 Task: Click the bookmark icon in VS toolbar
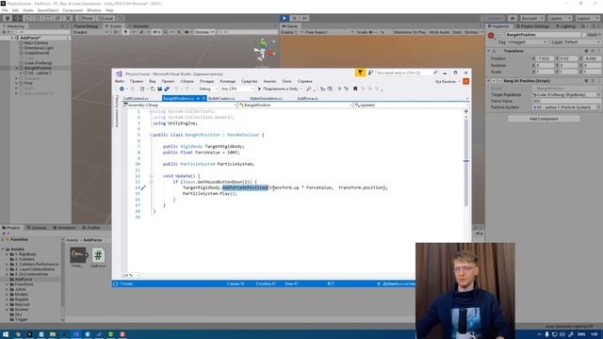tap(355, 89)
